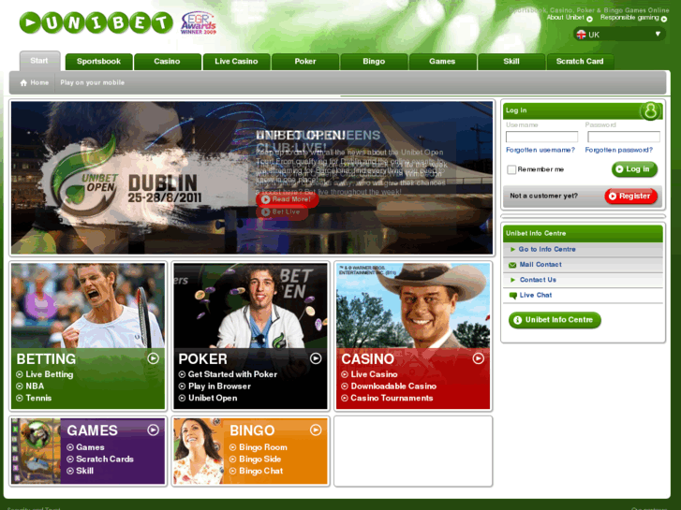Click the Betting panel round arrow icon
This screenshot has width=681, height=510.
point(153,358)
